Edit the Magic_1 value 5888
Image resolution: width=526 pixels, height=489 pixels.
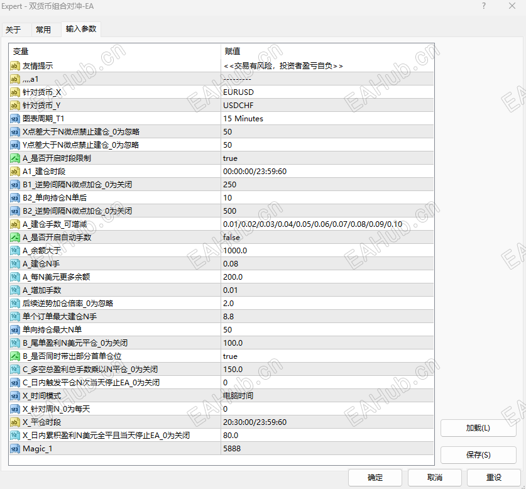[327, 449]
